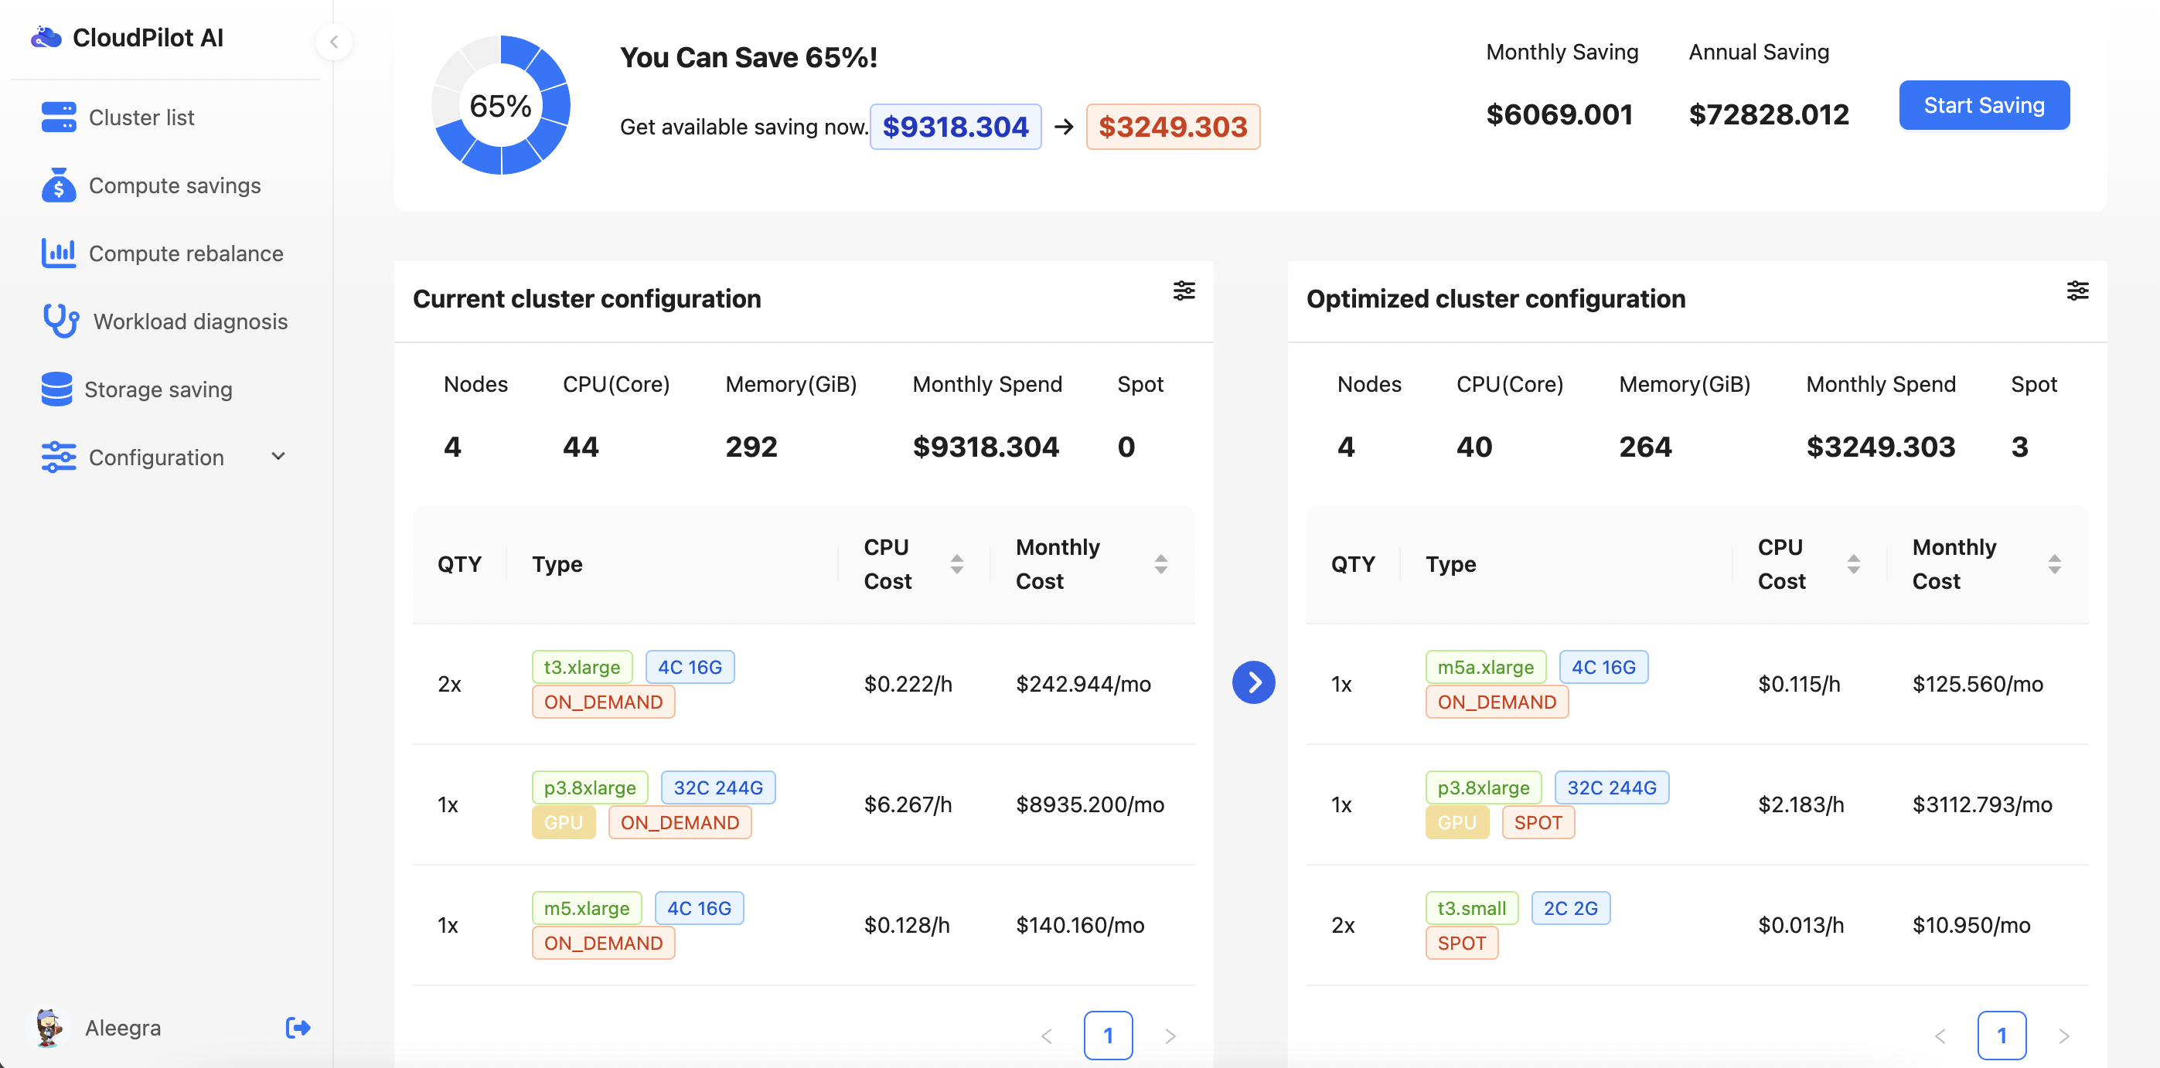Open the Compute savings page
Viewport: 2160px width, 1068px height.
pos(175,185)
